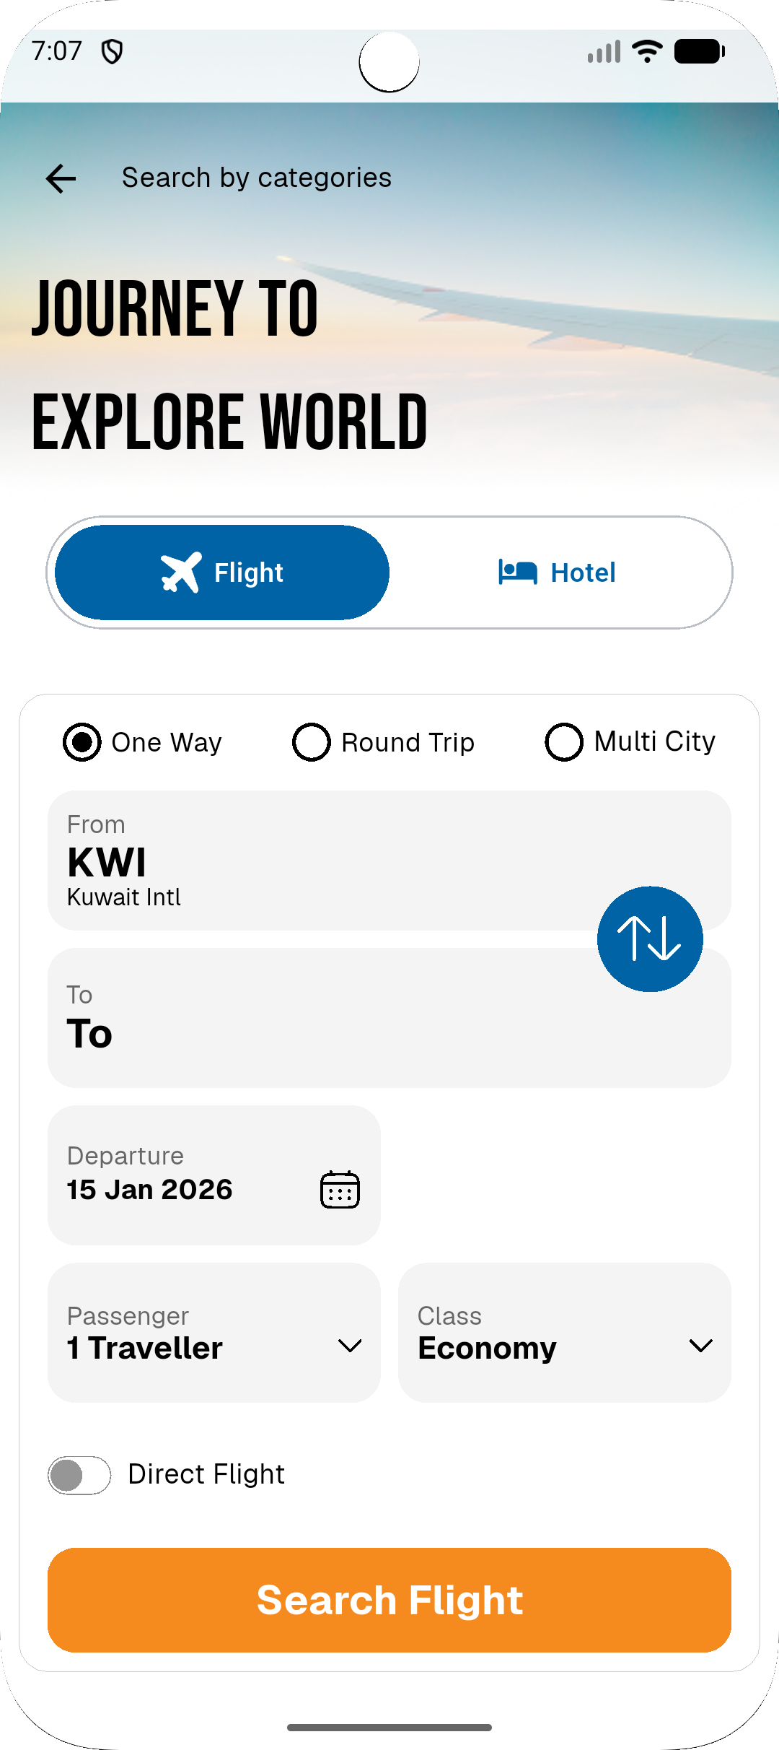779x1750 pixels.
Task: Open the departure calendar icon
Action: (x=340, y=1189)
